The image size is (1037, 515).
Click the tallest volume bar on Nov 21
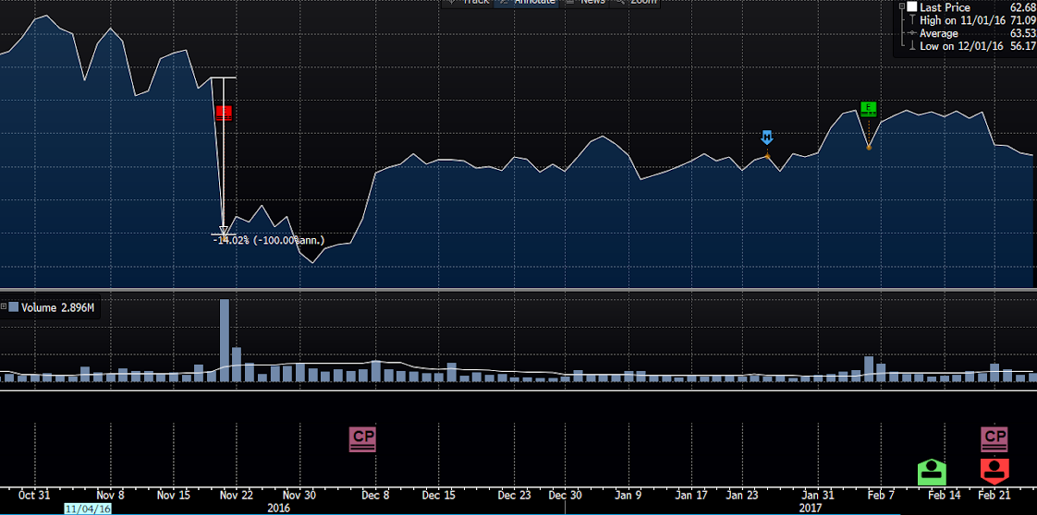(x=225, y=341)
